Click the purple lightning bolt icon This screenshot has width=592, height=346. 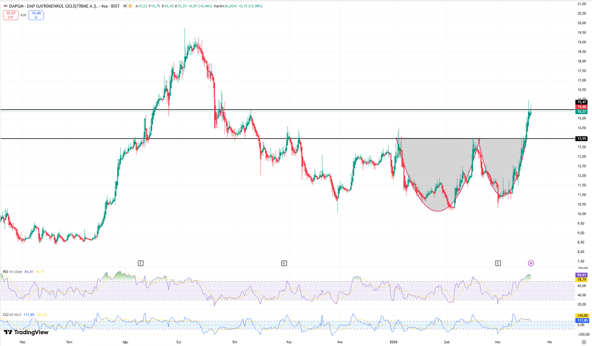click(531, 263)
